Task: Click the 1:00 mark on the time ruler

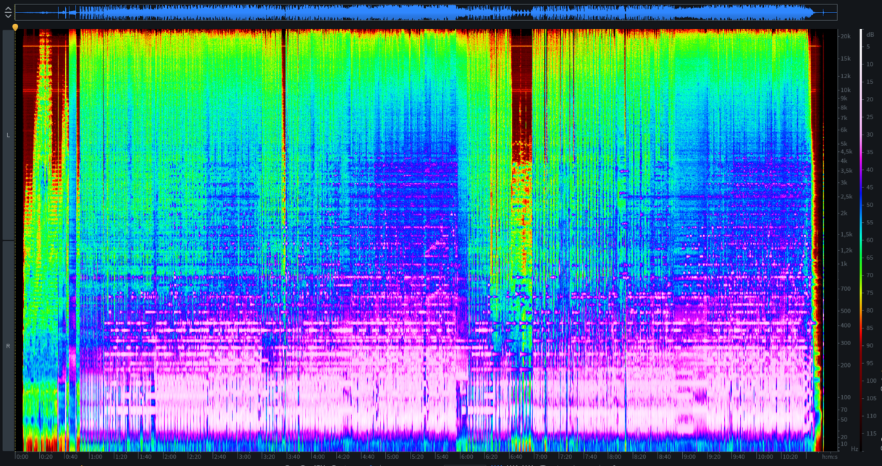Action: click(96, 457)
